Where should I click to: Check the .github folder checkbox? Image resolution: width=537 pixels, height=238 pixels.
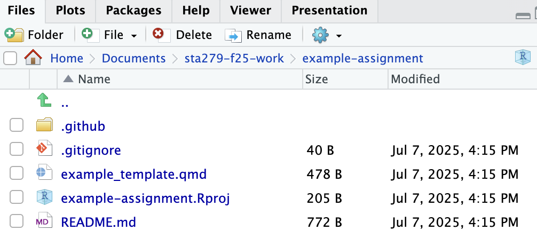coord(17,126)
